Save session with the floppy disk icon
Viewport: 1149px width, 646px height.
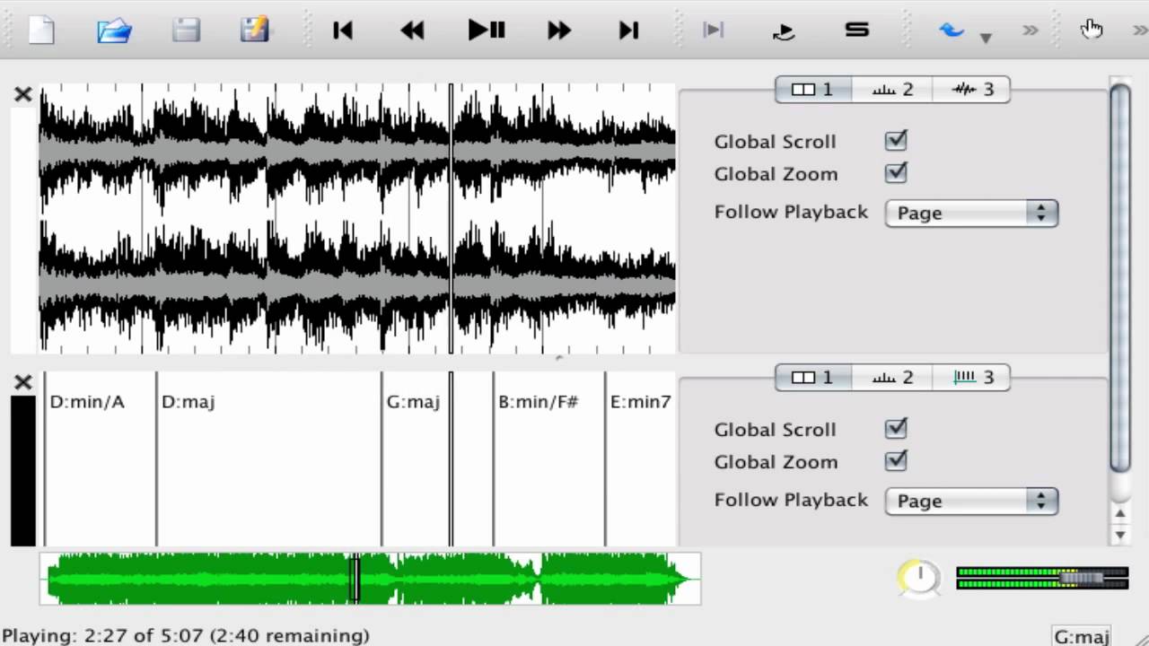pyautogui.click(x=186, y=31)
